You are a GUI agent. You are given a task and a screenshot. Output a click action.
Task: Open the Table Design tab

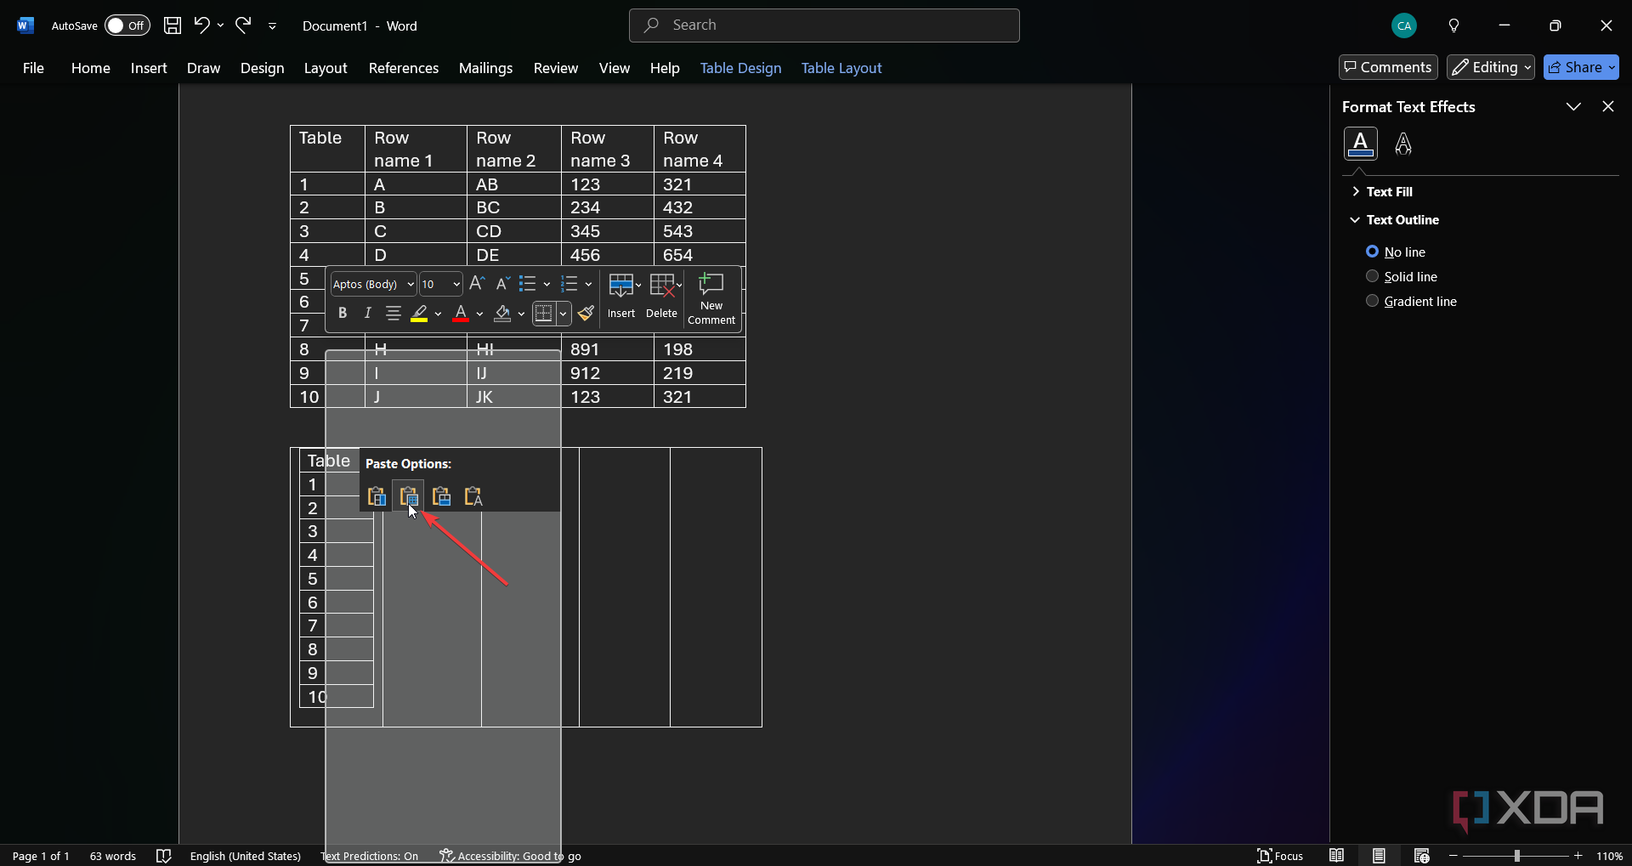pos(740,68)
